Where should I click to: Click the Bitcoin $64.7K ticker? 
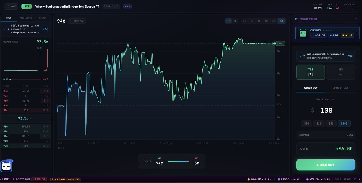click(x=259, y=179)
